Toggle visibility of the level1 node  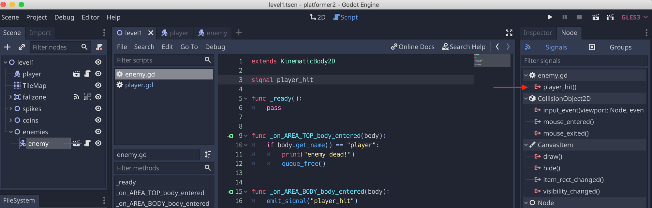pos(98,62)
